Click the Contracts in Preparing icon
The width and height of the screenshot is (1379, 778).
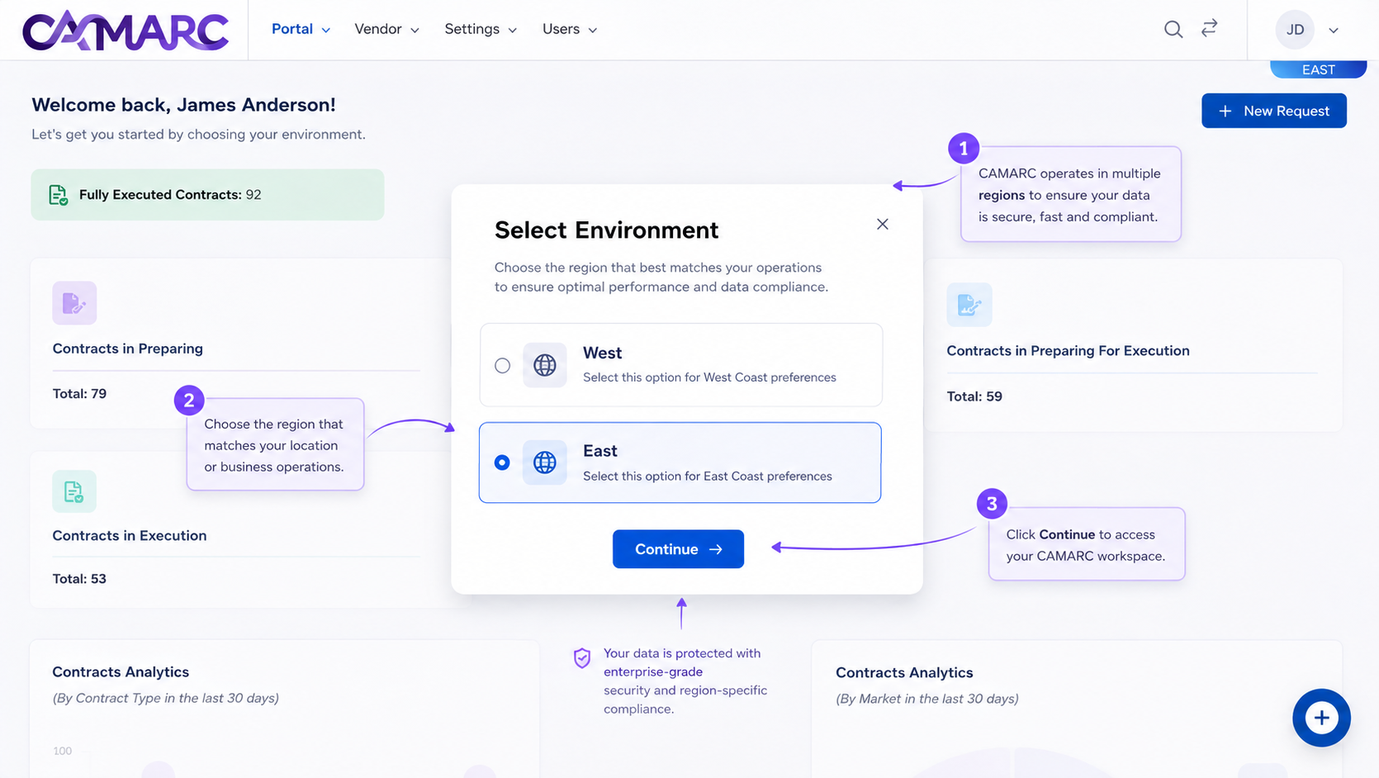pos(74,303)
